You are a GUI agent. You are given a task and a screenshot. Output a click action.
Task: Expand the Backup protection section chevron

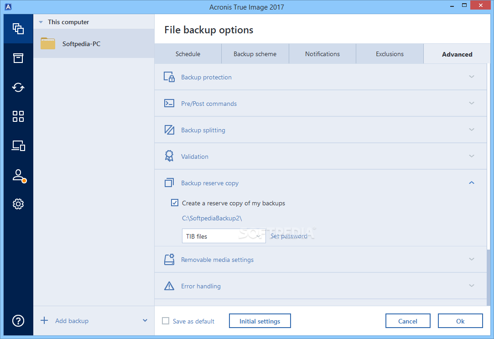472,77
